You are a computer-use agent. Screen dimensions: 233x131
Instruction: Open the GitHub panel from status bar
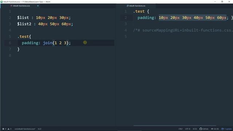coord(204,129)
